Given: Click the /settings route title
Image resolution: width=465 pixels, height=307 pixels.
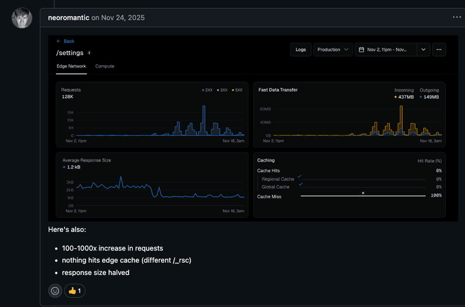Looking at the screenshot, I should point(70,53).
